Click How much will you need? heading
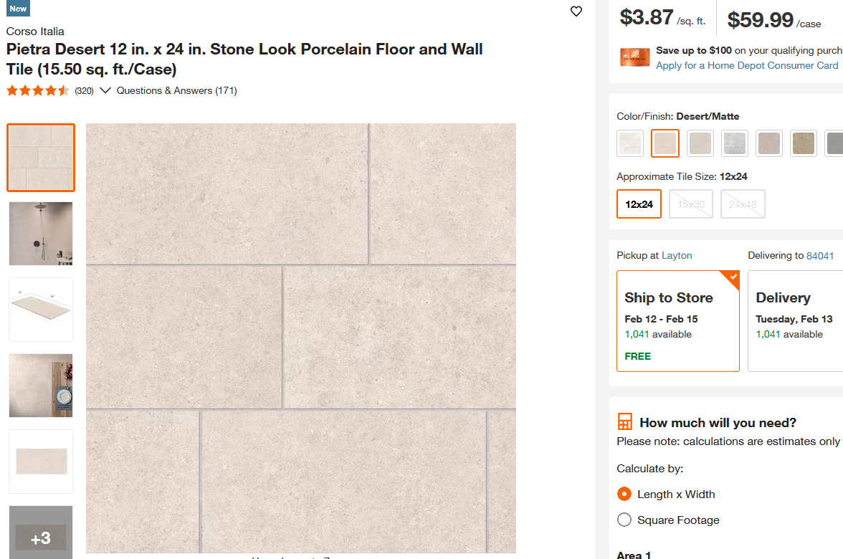 point(718,423)
